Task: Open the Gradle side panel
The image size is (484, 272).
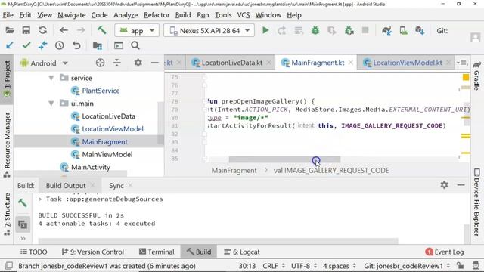Action: coord(477,76)
